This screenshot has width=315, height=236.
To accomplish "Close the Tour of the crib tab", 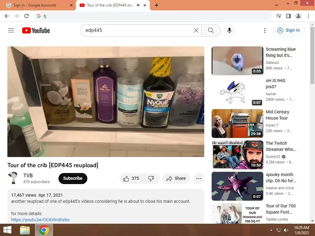I will click(145, 5).
